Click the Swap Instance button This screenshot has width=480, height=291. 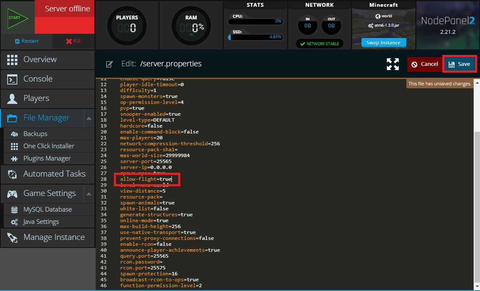coord(383,42)
